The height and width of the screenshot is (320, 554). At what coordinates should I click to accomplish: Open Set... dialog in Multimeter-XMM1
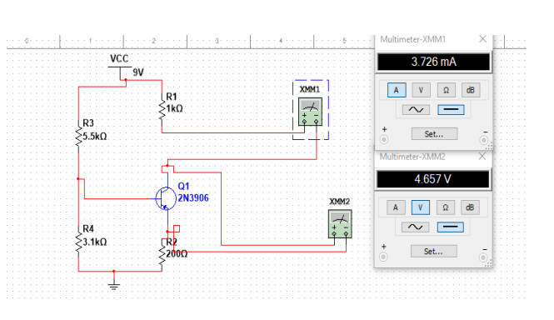point(435,134)
